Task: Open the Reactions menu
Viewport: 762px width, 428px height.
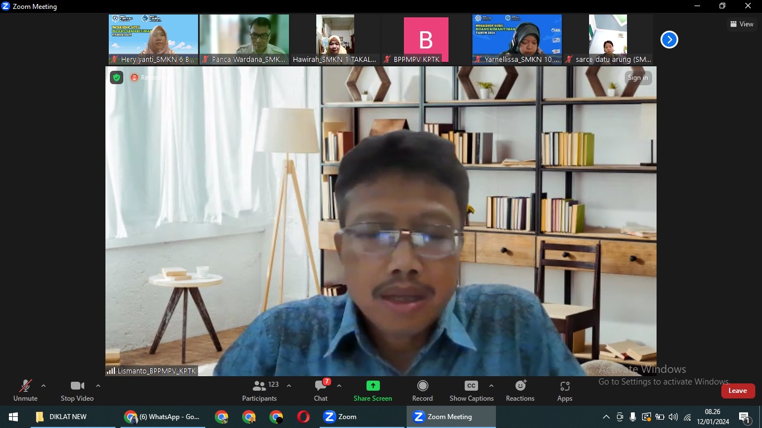Action: 520,390
